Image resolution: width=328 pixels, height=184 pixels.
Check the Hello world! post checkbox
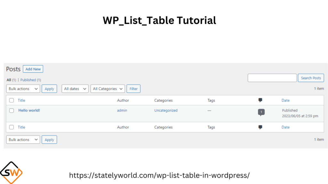click(x=12, y=110)
